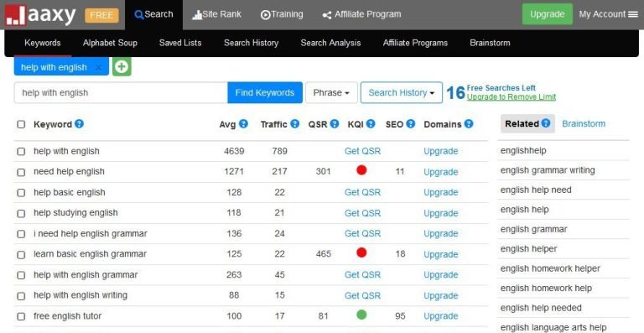The height and width of the screenshot is (333, 644).
Task: Check 'help with english grammar' checkbox
Action: 21,275
